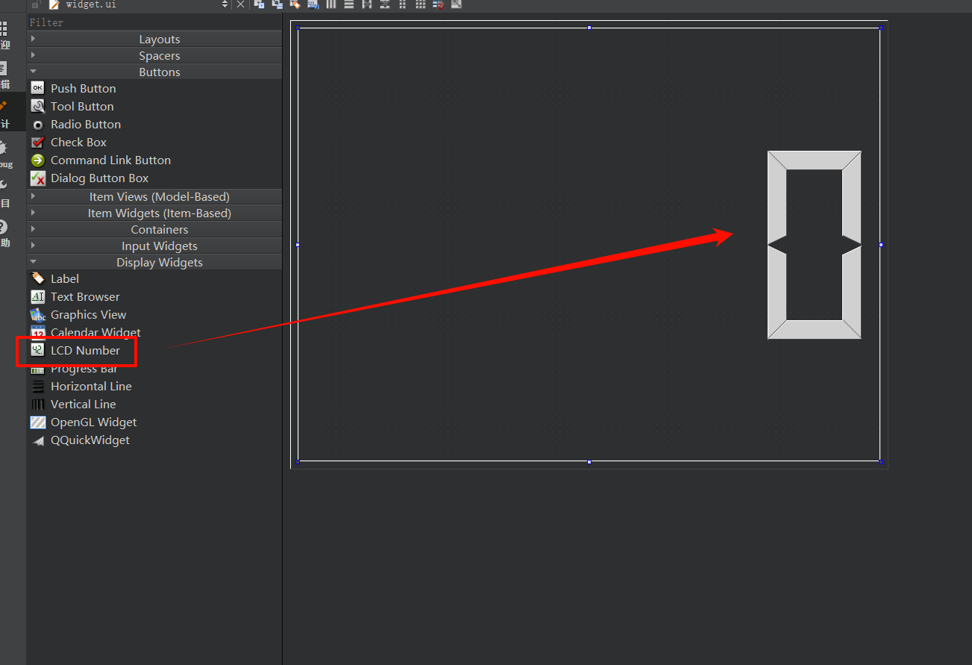
Task: Select the Check Box widget
Action: (x=78, y=143)
